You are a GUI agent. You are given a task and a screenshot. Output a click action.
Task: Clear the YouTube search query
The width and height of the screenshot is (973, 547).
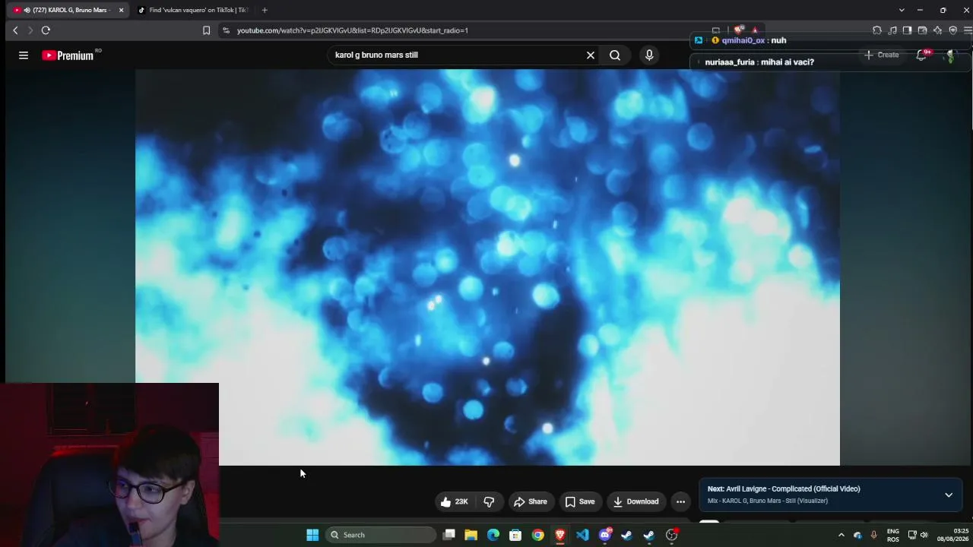[x=590, y=55]
